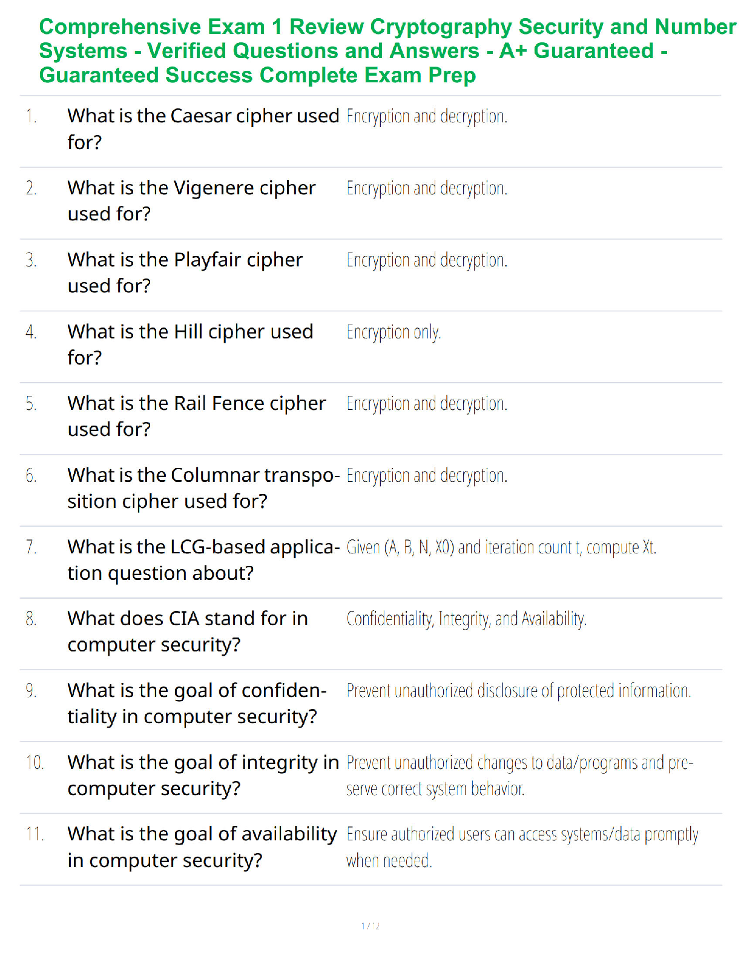
Task: Click the Hill cipher question
Action: [190, 344]
